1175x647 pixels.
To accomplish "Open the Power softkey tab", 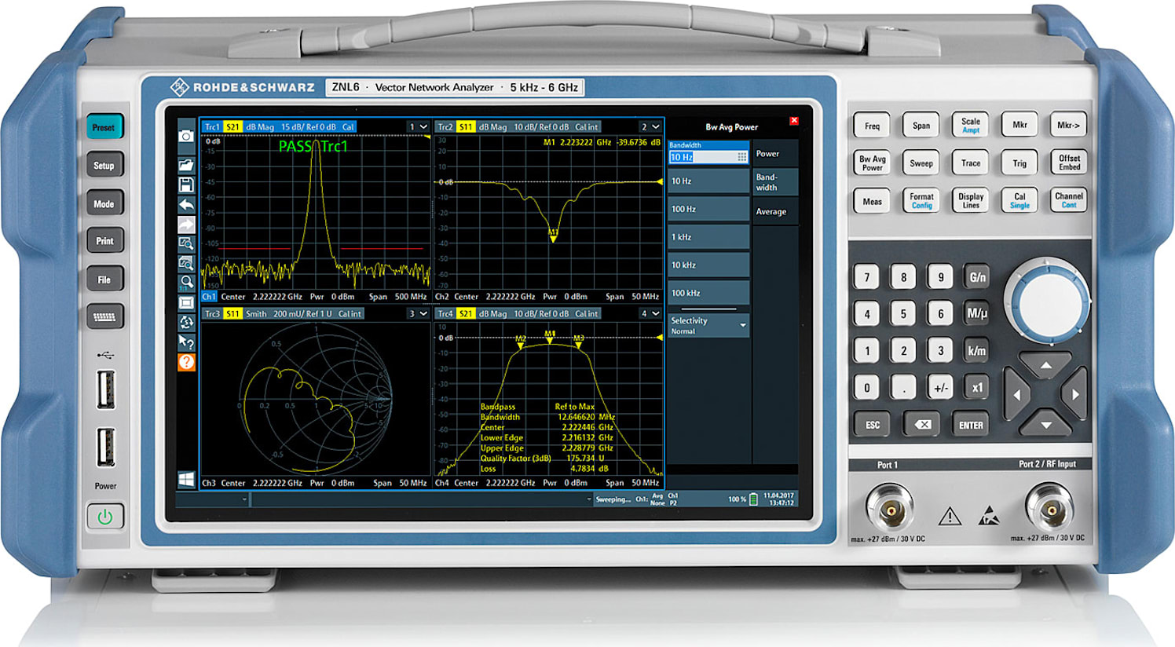I will (775, 153).
